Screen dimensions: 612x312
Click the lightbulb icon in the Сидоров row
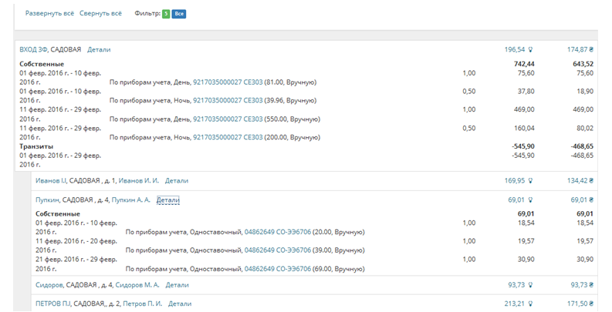(x=531, y=284)
